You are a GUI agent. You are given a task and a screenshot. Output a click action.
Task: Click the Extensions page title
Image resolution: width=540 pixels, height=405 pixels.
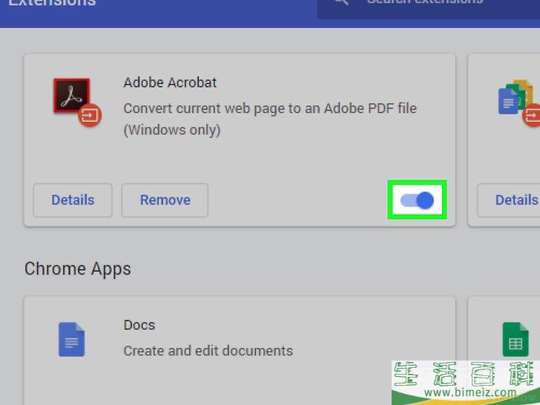tap(52, 3)
